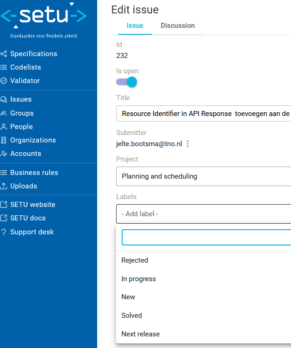Click the issue Id value 232
The image size is (291, 348).
click(x=122, y=56)
